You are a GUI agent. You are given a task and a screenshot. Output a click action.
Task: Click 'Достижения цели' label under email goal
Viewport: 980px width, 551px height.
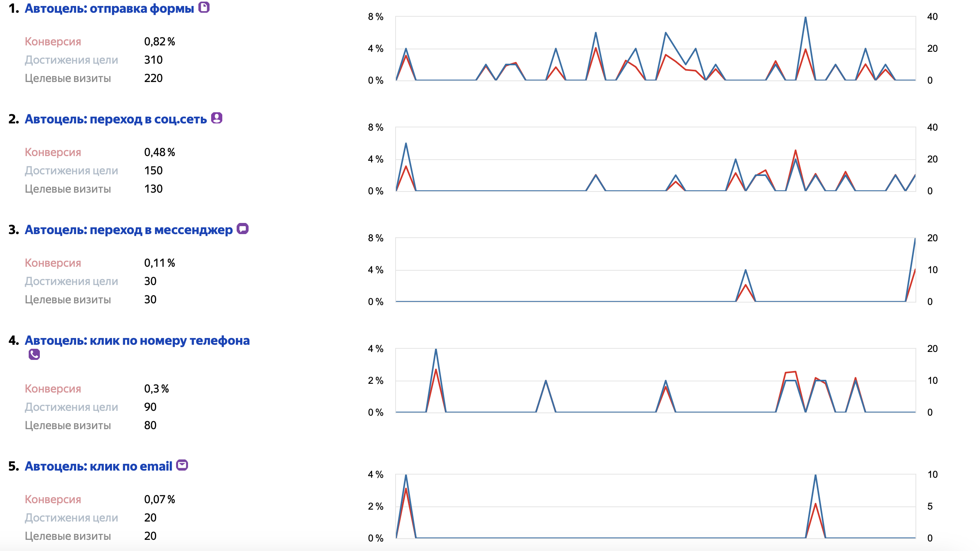(71, 518)
